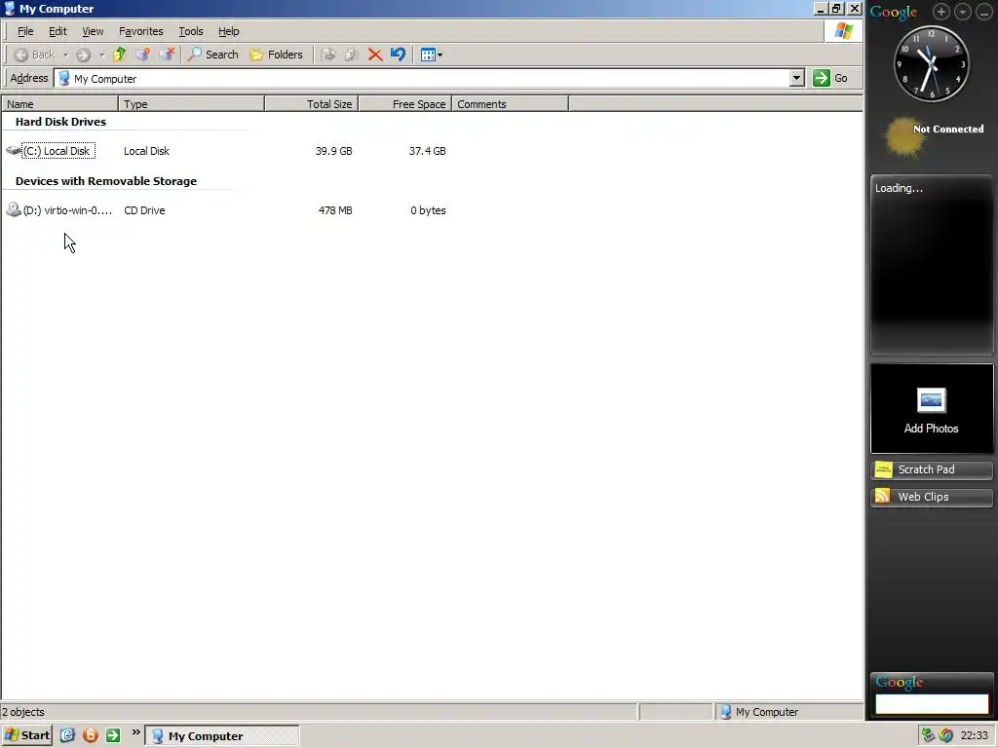Click the green arrow quick launch icon

(113, 735)
